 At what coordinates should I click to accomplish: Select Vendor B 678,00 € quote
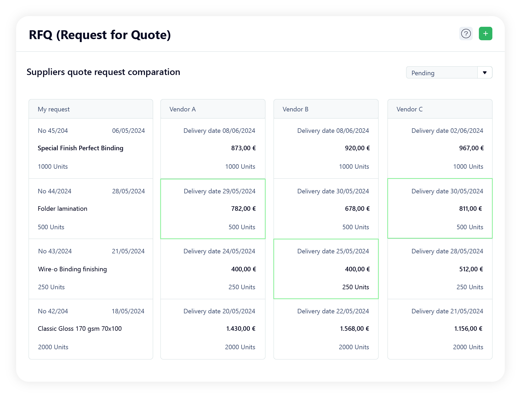point(326,209)
